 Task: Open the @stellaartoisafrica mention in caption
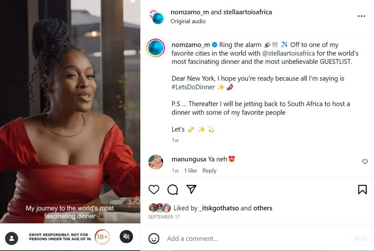tap(289, 53)
